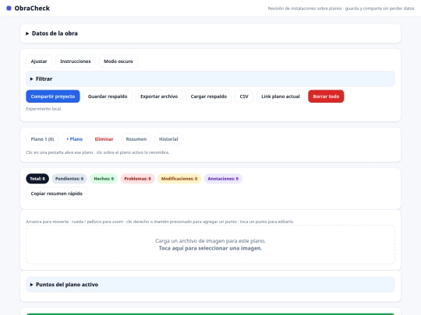421x315 pixels.
Task: Copy Link plano actual
Action: [x=281, y=96]
